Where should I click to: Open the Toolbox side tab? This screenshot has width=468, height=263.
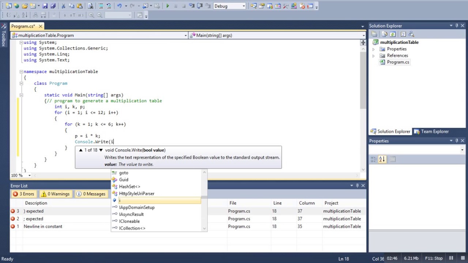(x=3, y=35)
